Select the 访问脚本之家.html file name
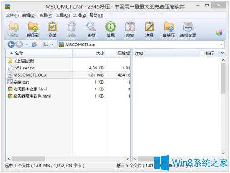The width and height of the screenshot is (230, 173). click(x=30, y=89)
